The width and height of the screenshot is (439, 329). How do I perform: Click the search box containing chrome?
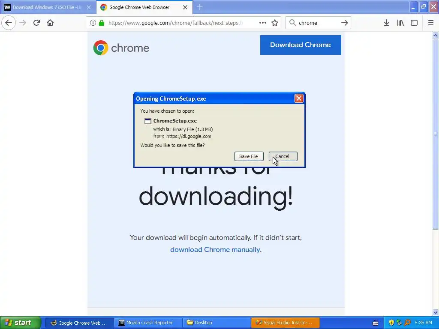318,23
